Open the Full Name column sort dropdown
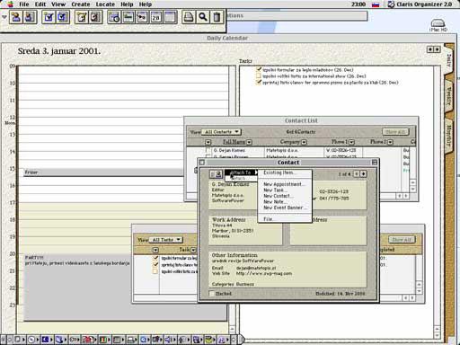 click(249, 142)
